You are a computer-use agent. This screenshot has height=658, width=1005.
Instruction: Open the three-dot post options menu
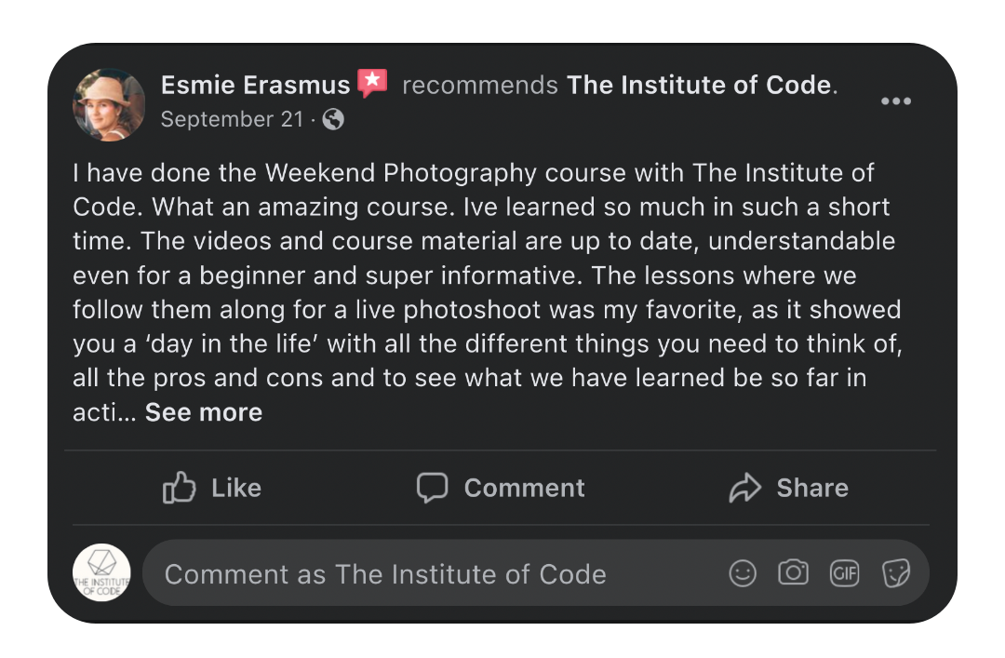895,101
